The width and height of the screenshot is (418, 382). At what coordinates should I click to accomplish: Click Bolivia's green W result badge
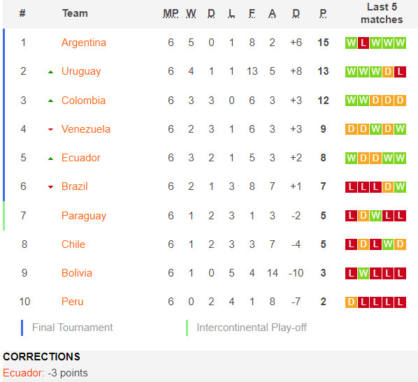click(x=363, y=273)
